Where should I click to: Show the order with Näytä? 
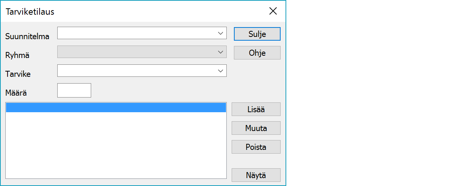[x=256, y=175]
